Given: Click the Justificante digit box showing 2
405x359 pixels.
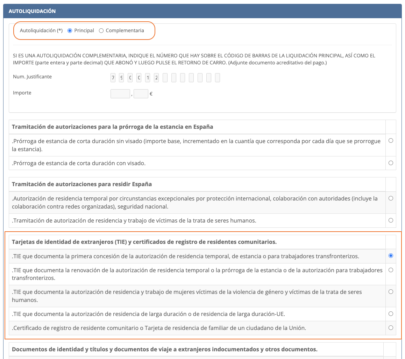Looking at the screenshot, I should click(156, 78).
